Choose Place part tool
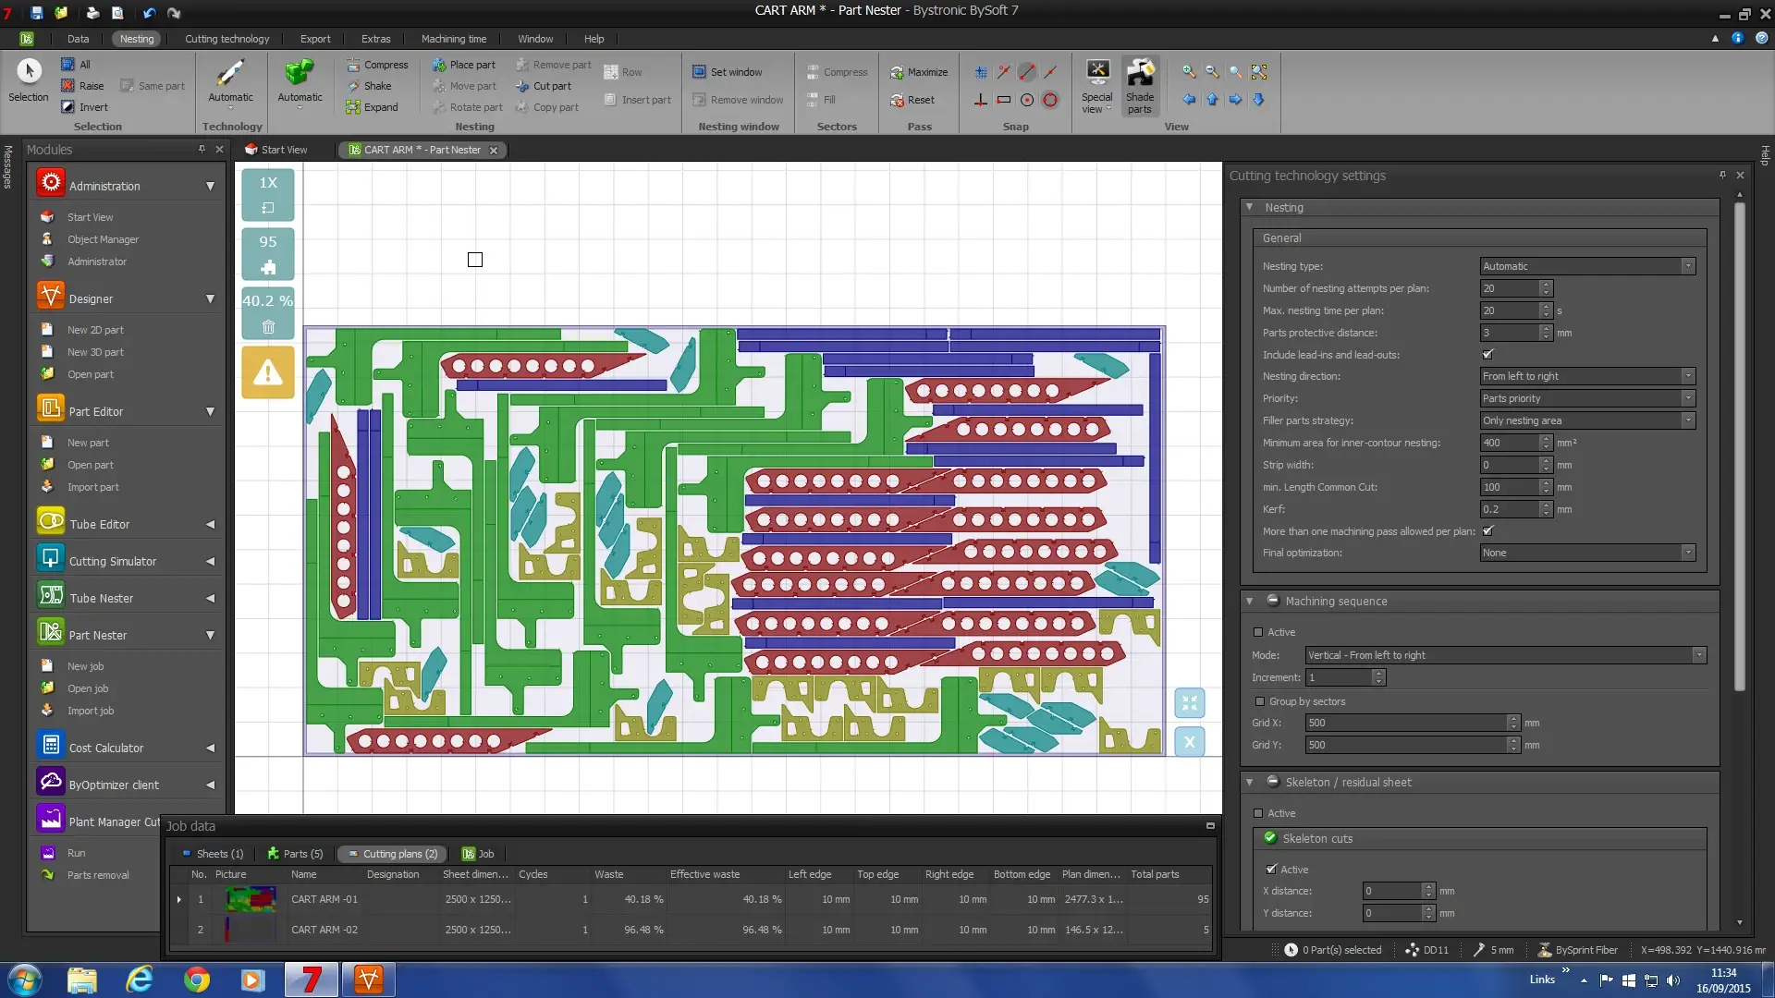Screen dimensions: 1775x998 coord(464,65)
